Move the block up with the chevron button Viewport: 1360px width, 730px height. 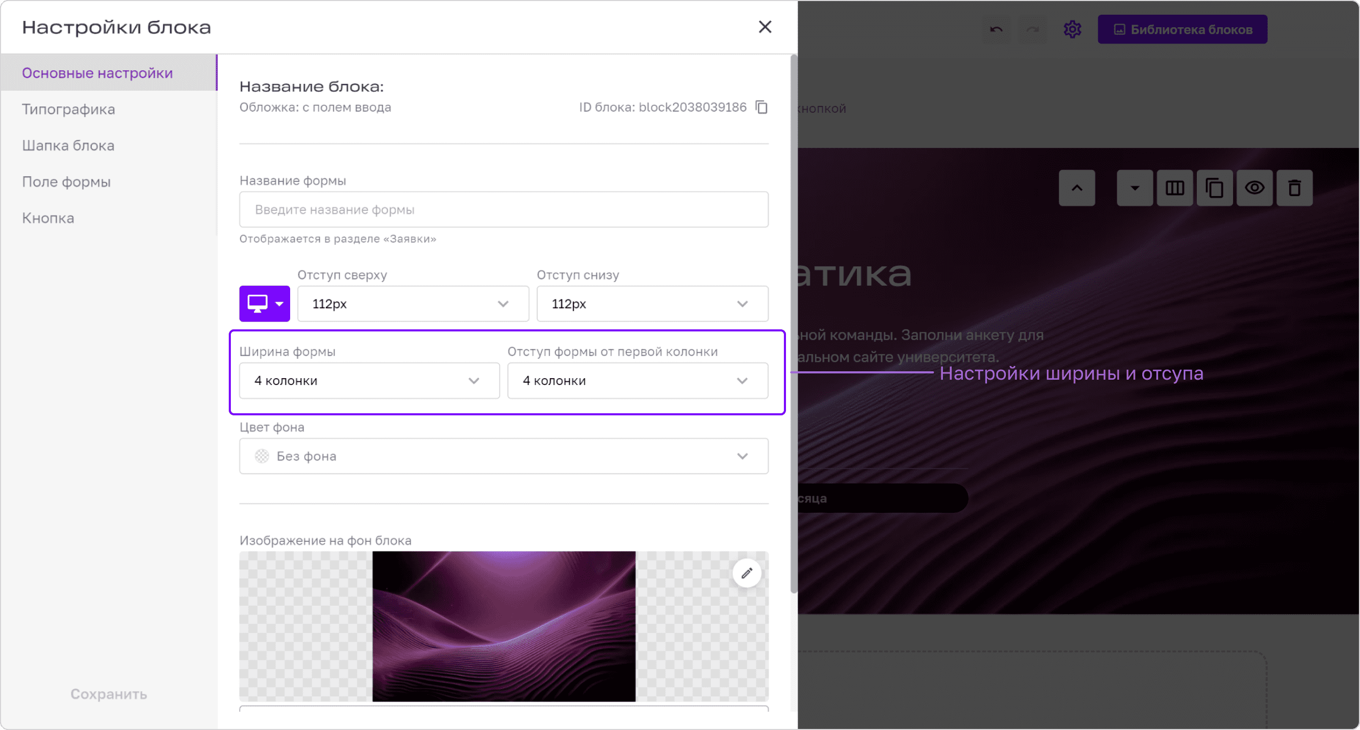(x=1077, y=188)
